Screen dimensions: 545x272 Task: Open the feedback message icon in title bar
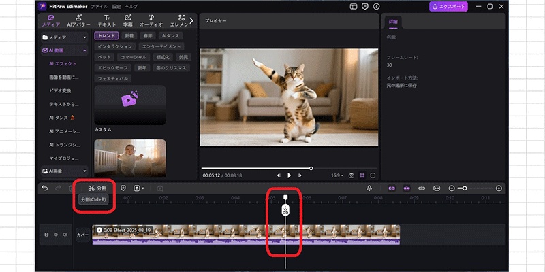click(365, 7)
